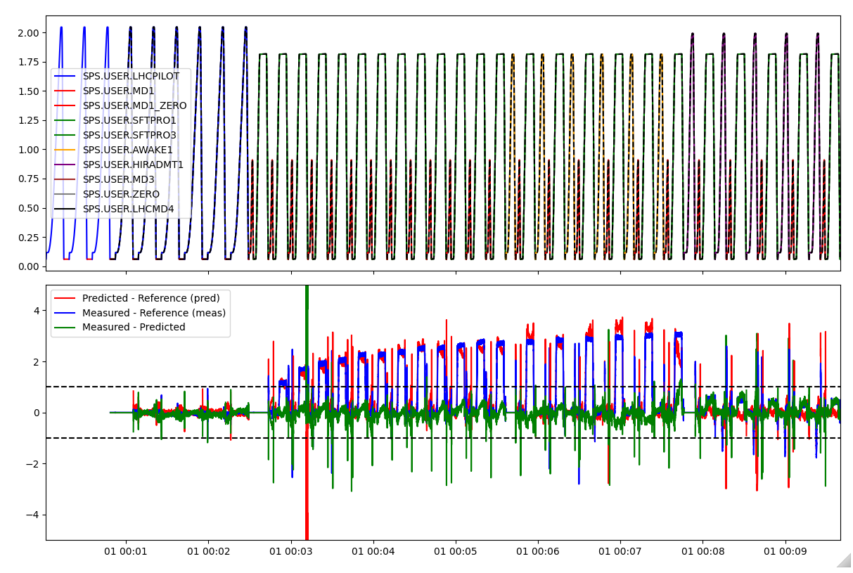The width and height of the screenshot is (853, 573).
Task: Select the SPS.USER.ZERO legend entry
Action: click(x=121, y=194)
